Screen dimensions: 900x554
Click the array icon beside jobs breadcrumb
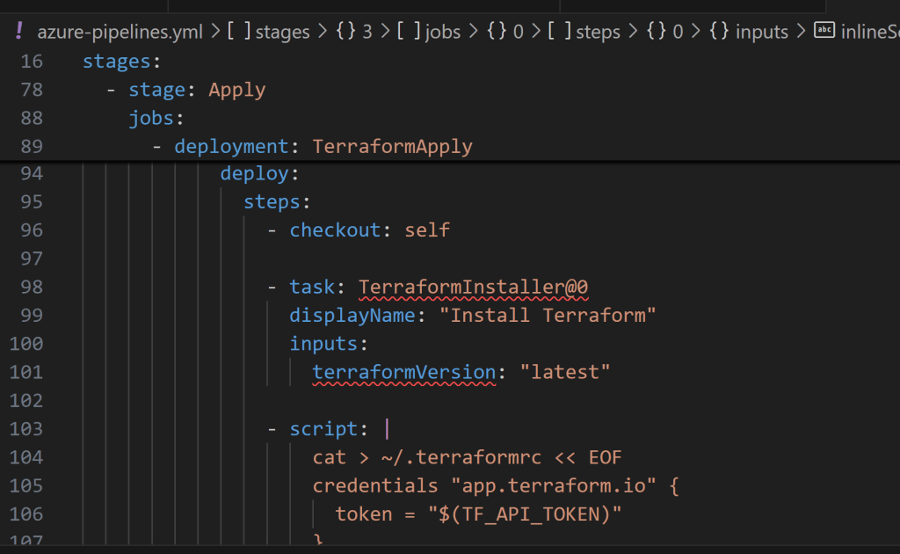tap(410, 32)
